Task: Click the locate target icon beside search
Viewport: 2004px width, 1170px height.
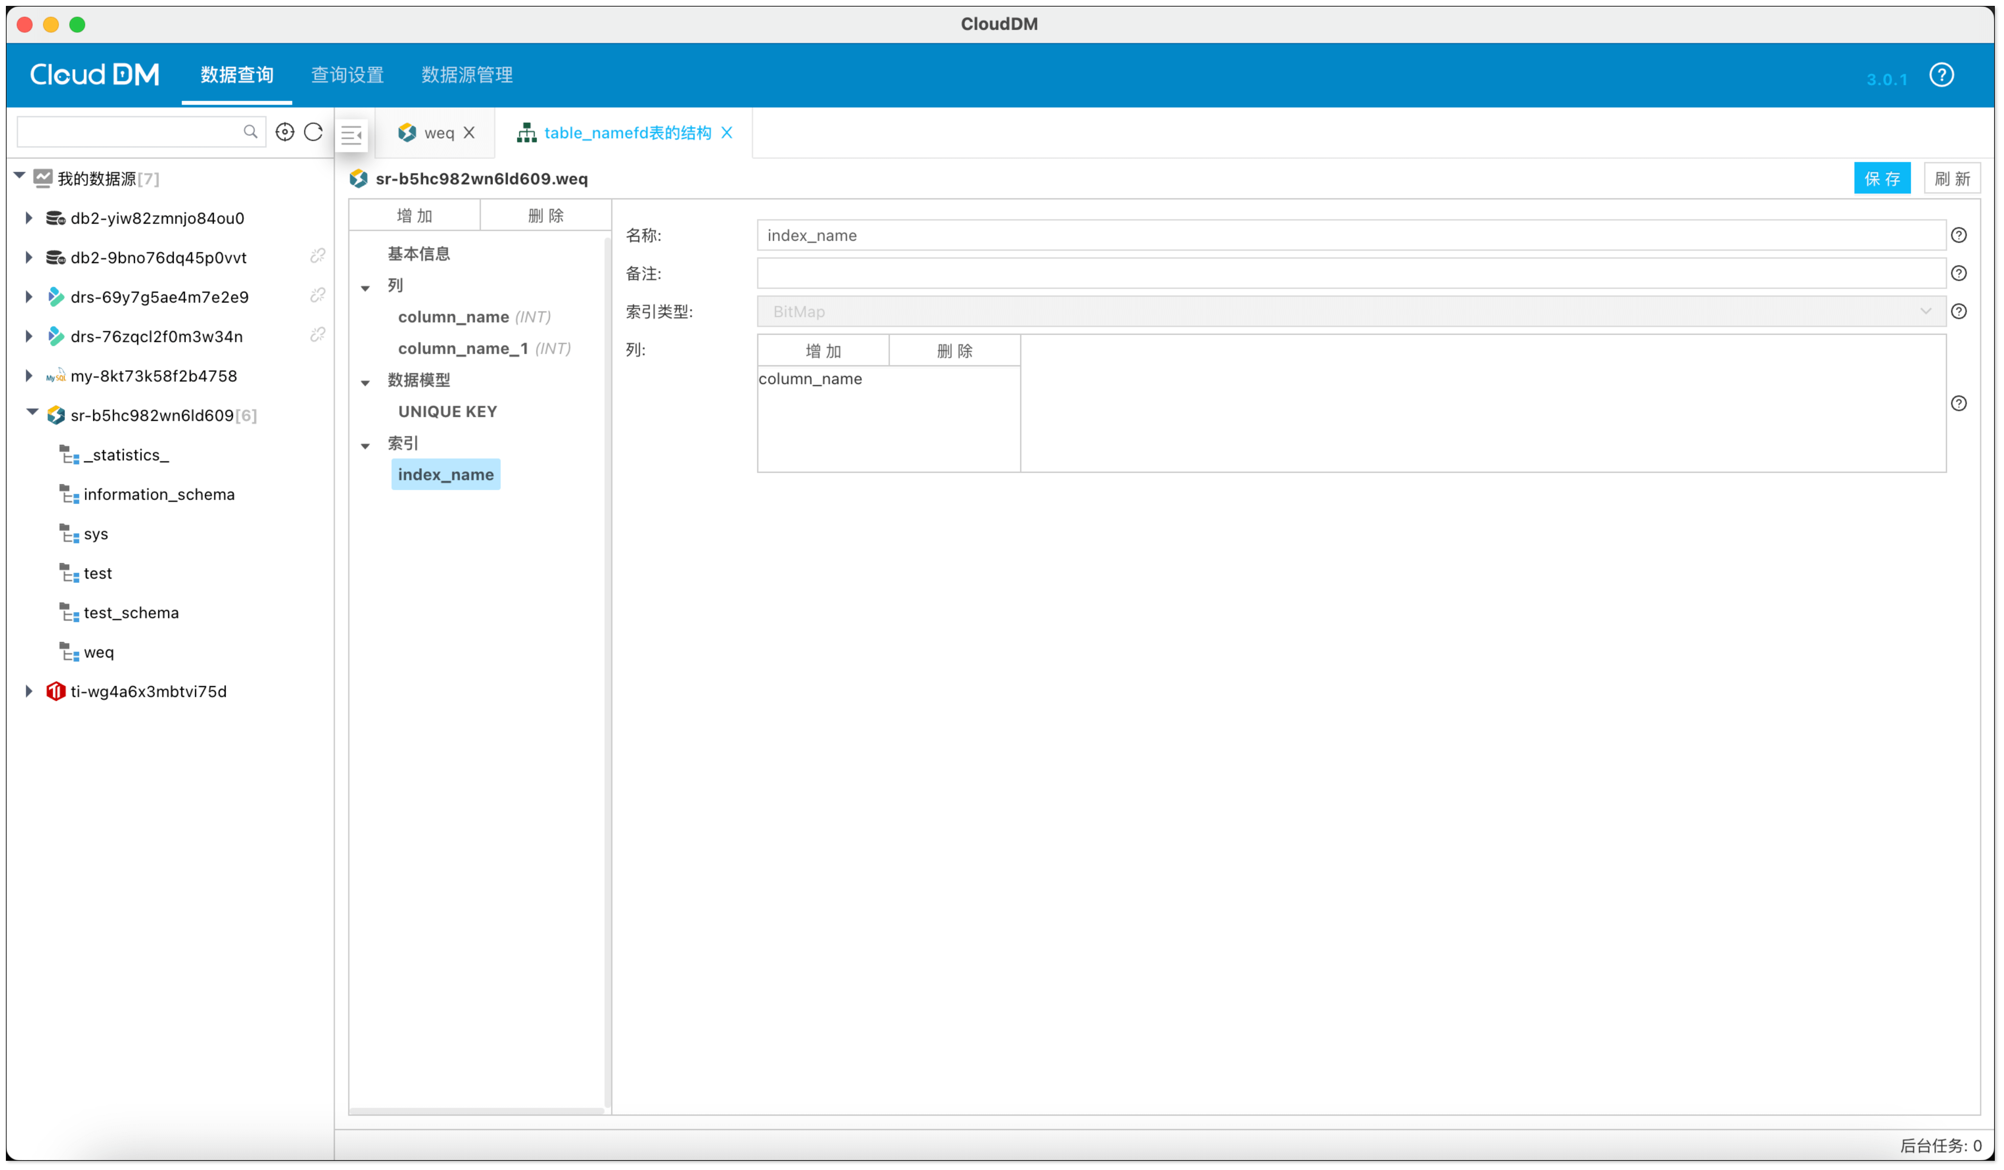Action: click(x=285, y=132)
